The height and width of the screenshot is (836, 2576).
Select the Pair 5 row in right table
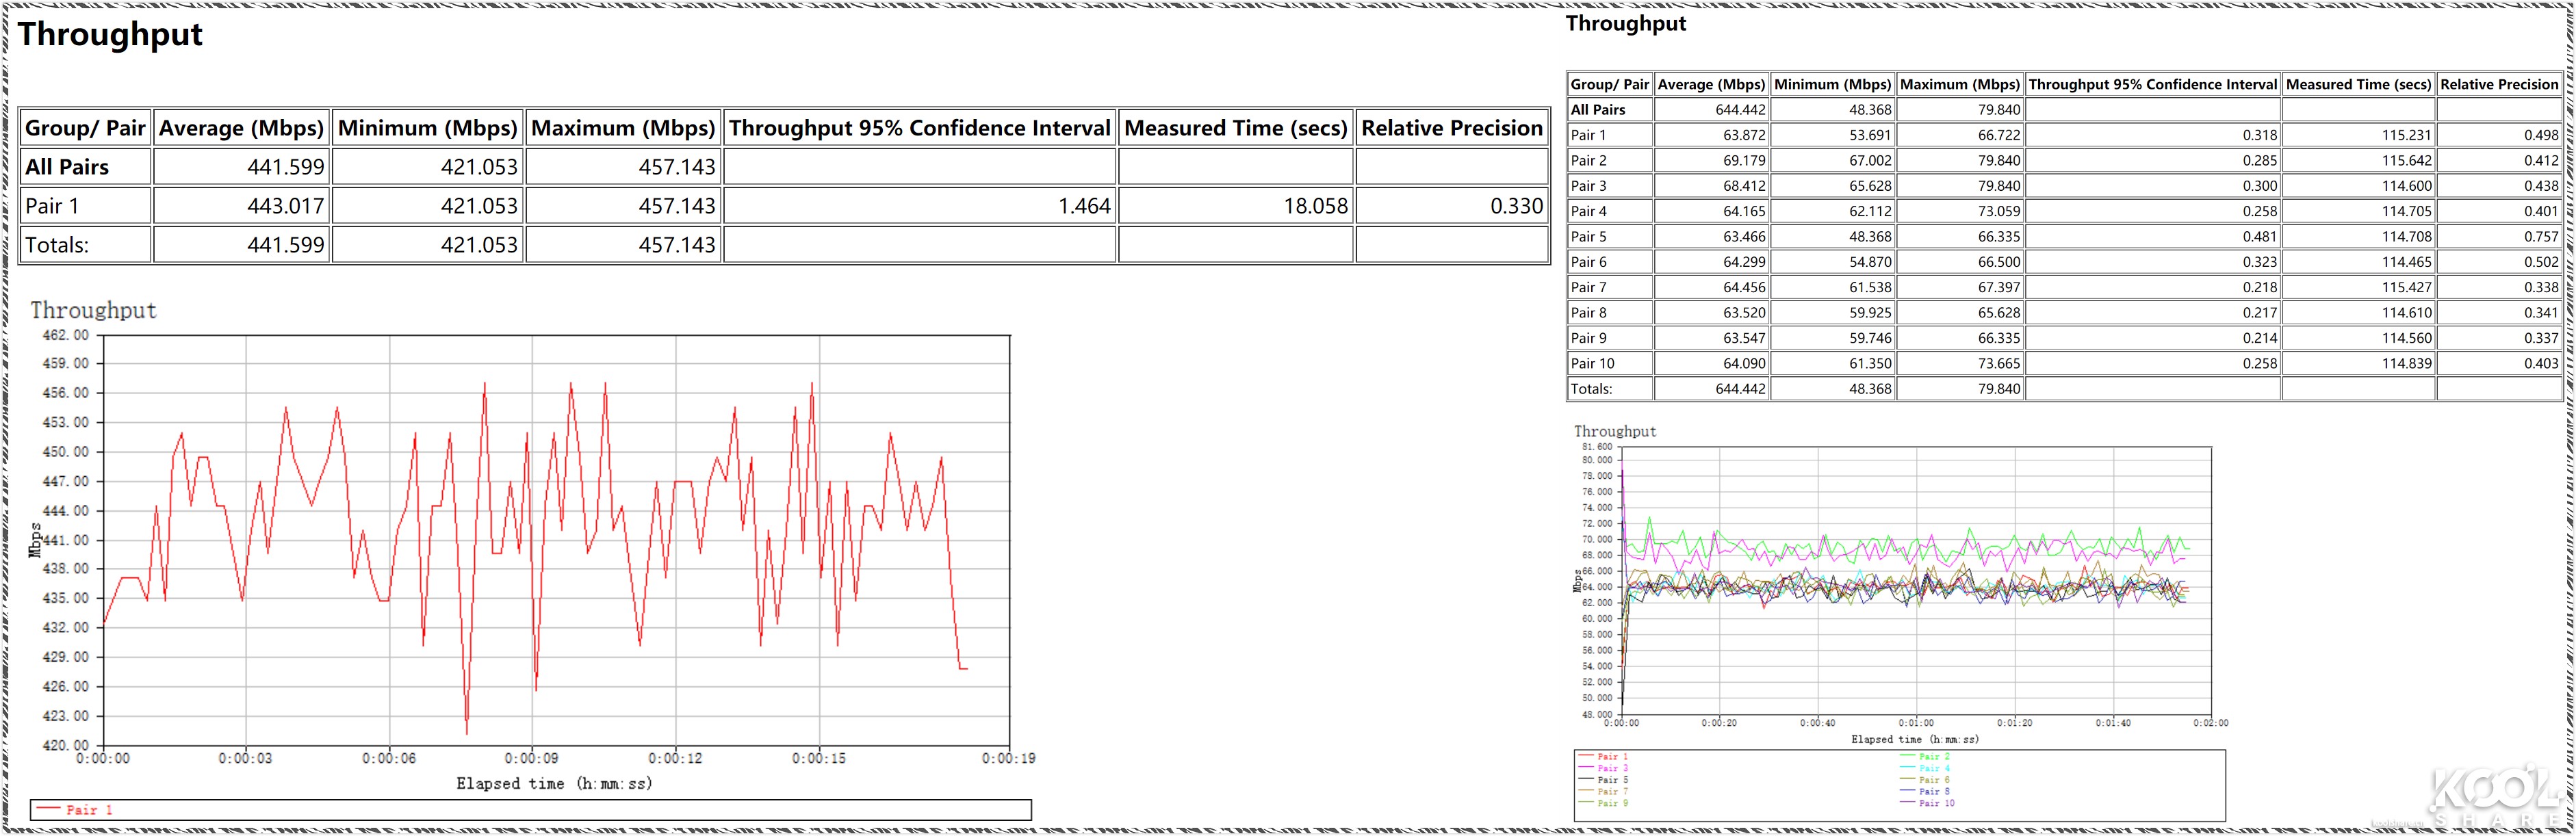[1588, 237]
